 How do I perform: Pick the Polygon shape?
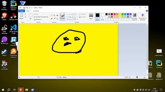click(70, 17)
